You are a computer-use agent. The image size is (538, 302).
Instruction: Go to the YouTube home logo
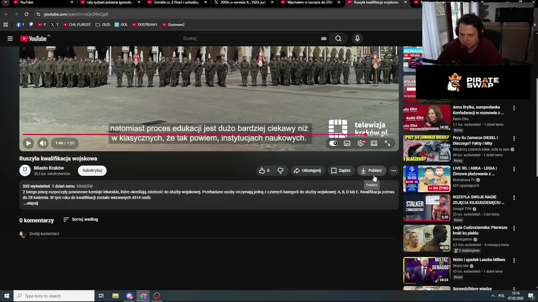click(34, 39)
